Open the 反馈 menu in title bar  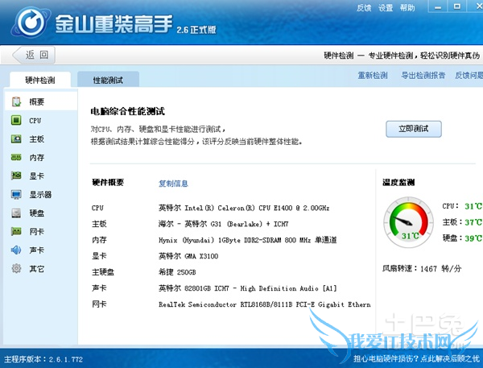pos(364,8)
